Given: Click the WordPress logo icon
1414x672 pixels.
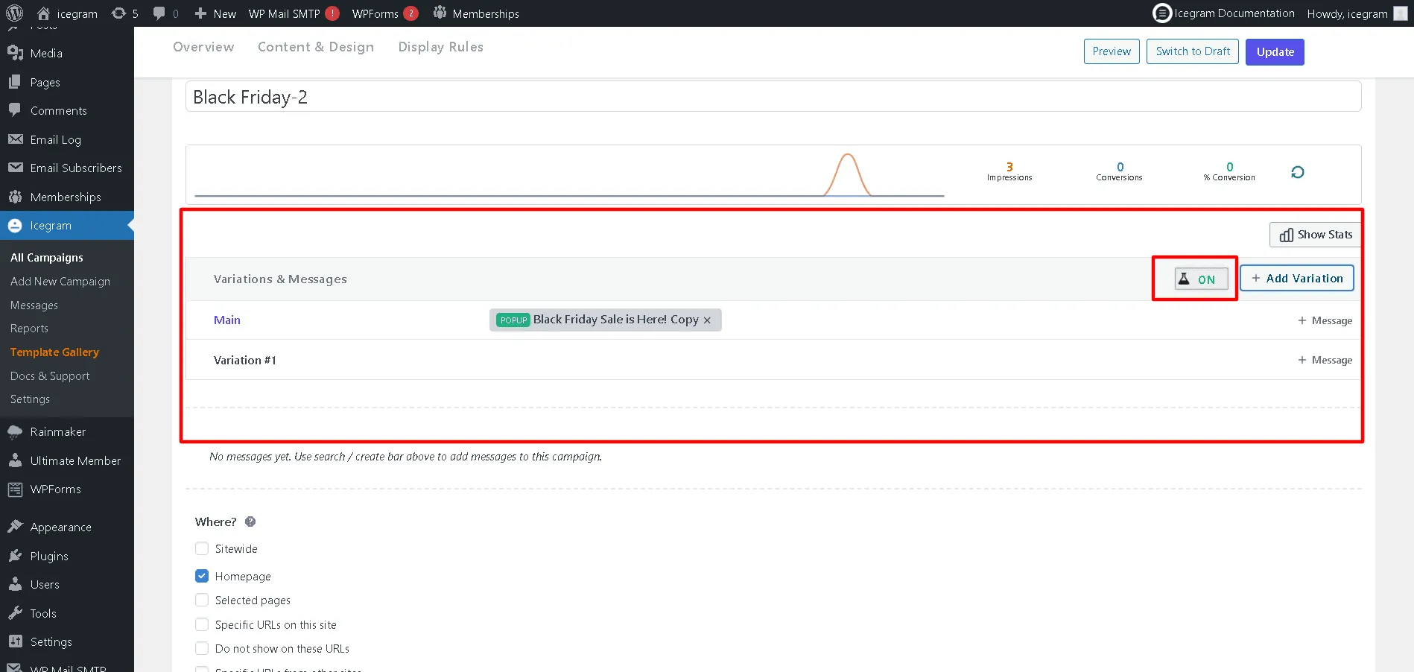Looking at the screenshot, I should click(x=14, y=13).
